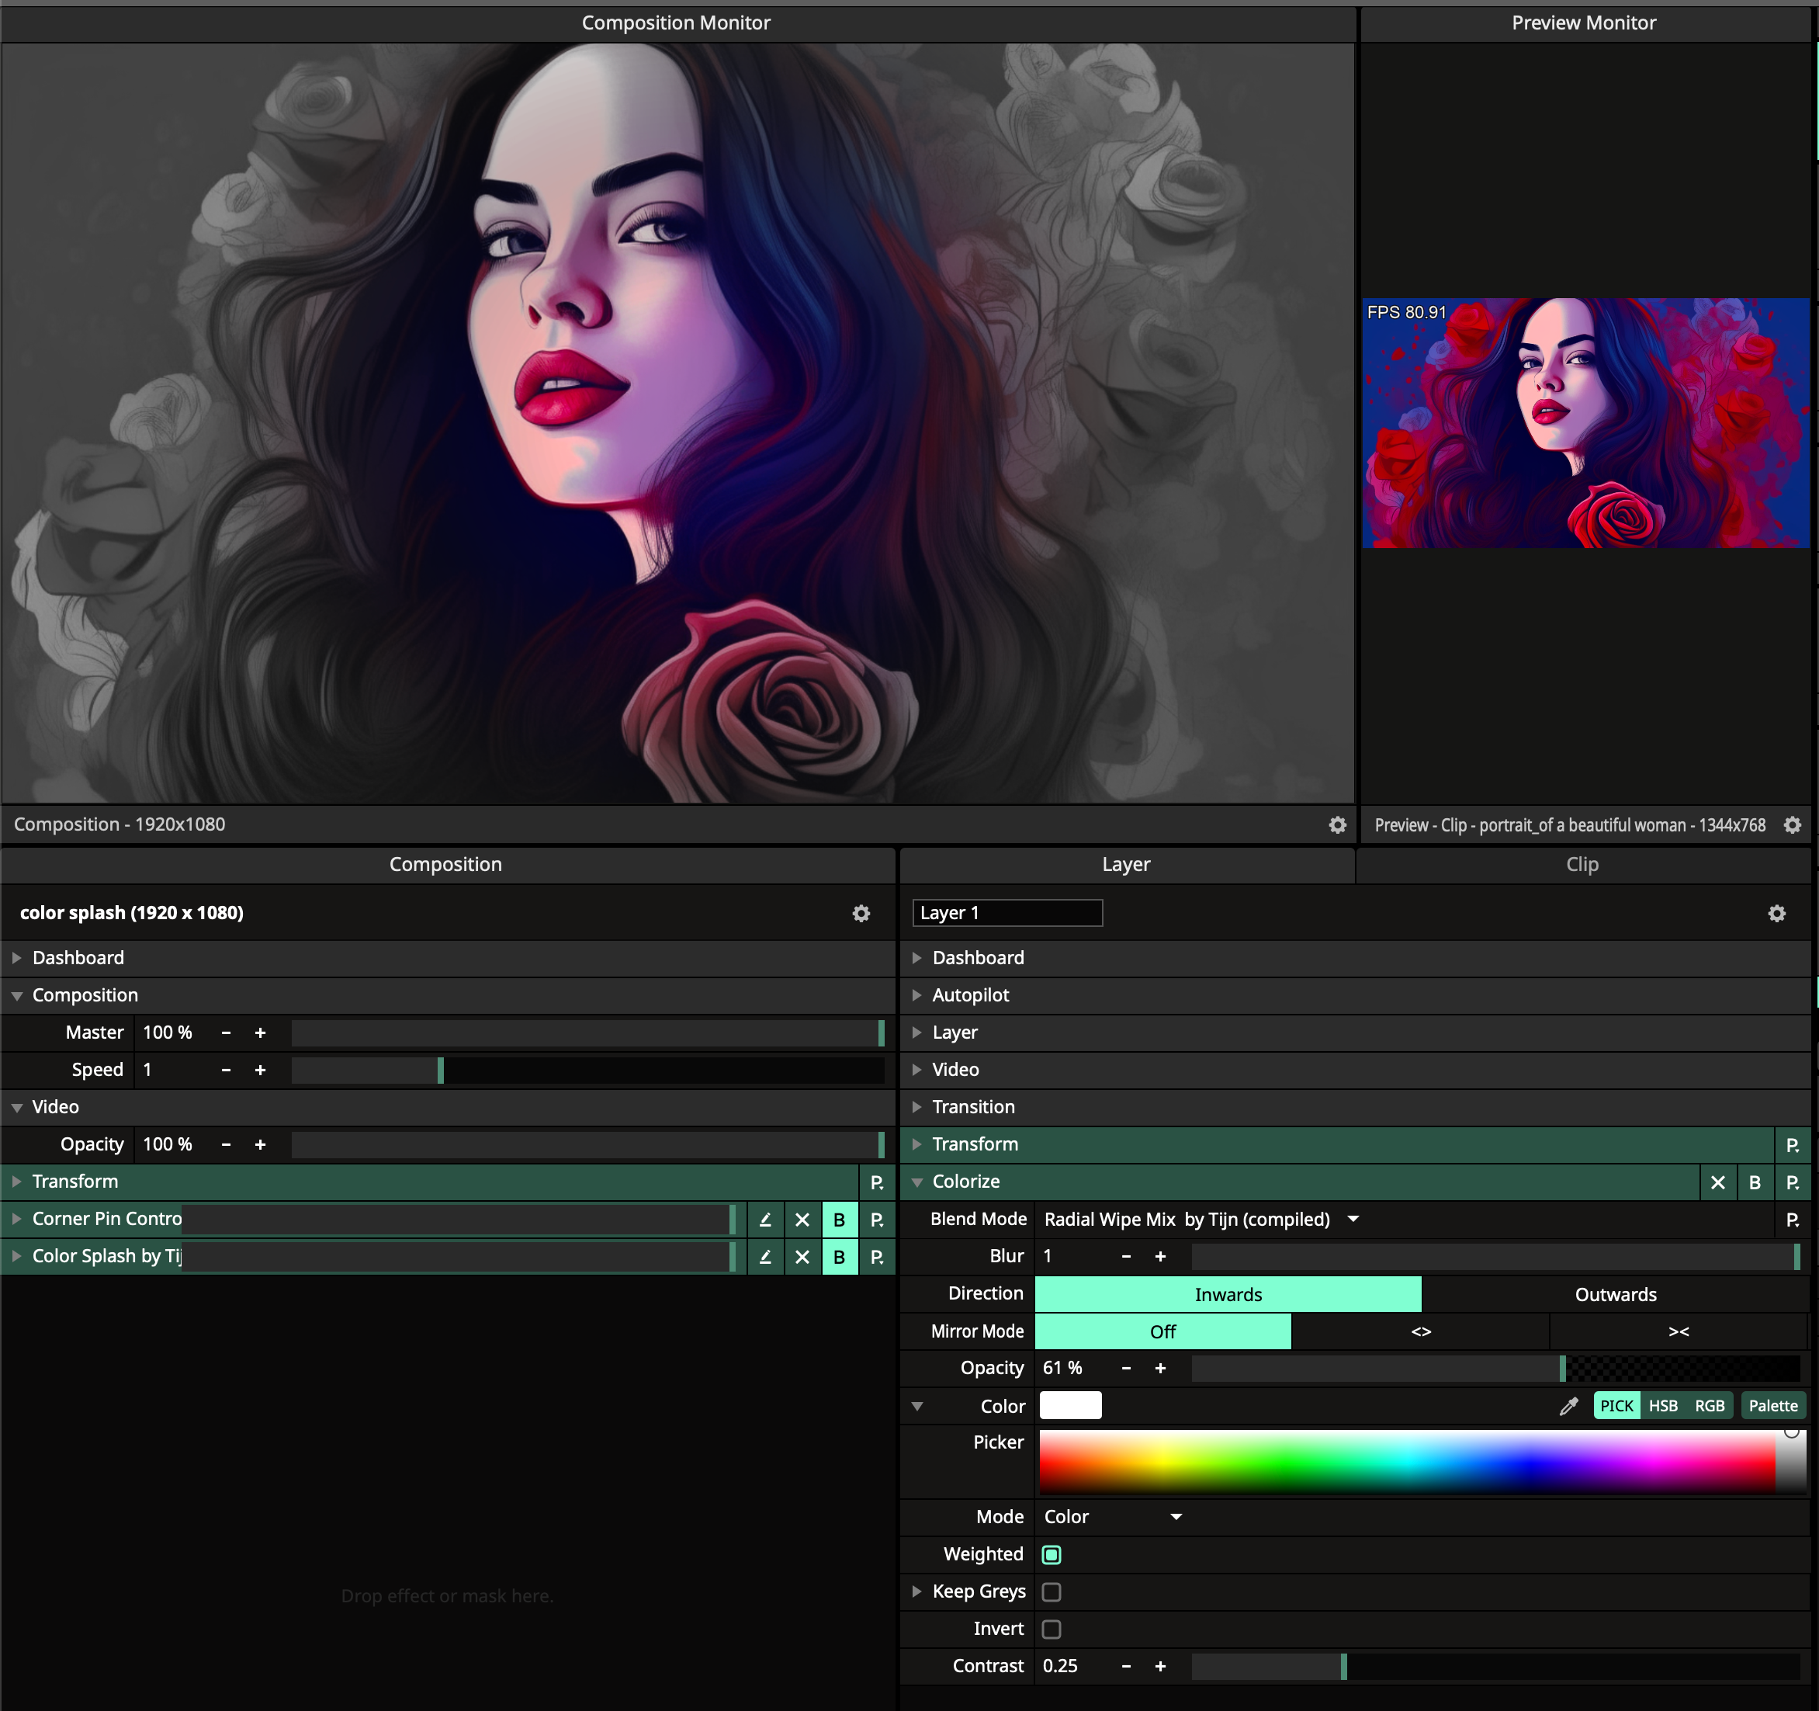
Task: Remove Color Splash effect with X icon
Action: [802, 1257]
